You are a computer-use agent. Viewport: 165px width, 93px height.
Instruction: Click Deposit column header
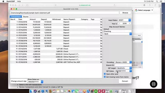[44, 19]
